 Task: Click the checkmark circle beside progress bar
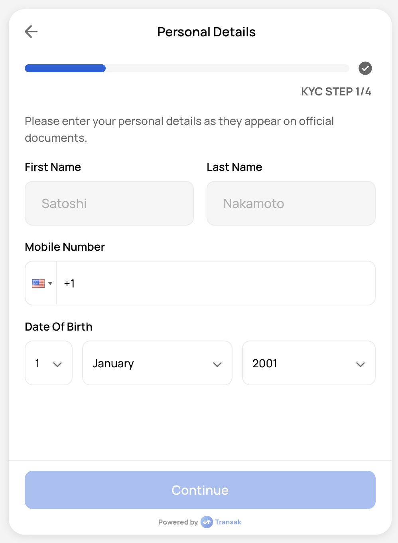[x=365, y=68]
